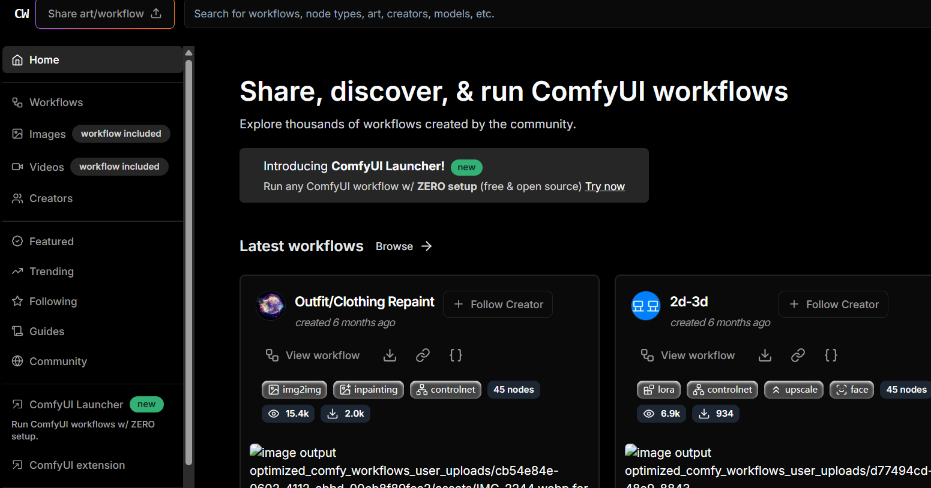The height and width of the screenshot is (488, 931).
Task: Open the Outfit/Clothing Repaint creator avatar
Action: (x=271, y=306)
